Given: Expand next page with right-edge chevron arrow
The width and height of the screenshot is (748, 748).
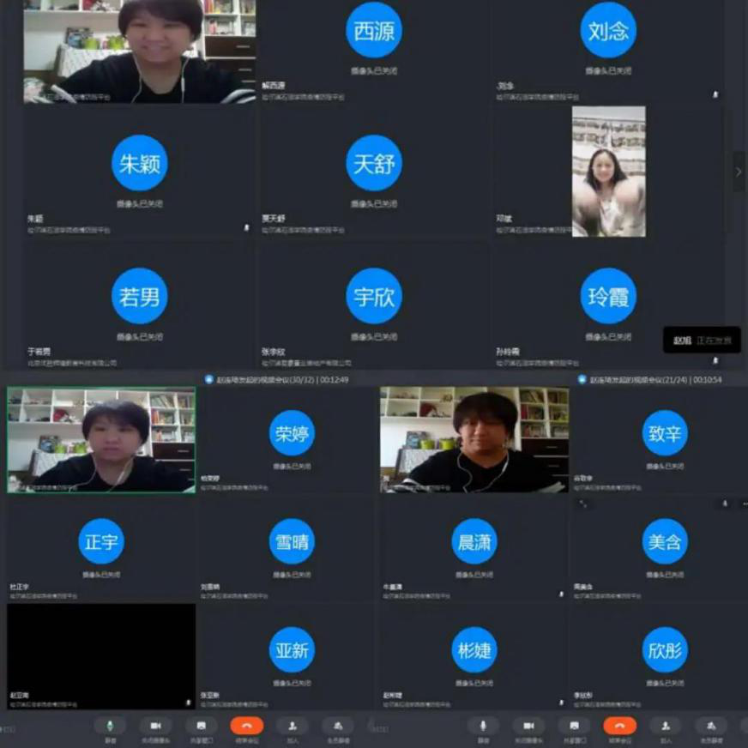Looking at the screenshot, I should [739, 172].
